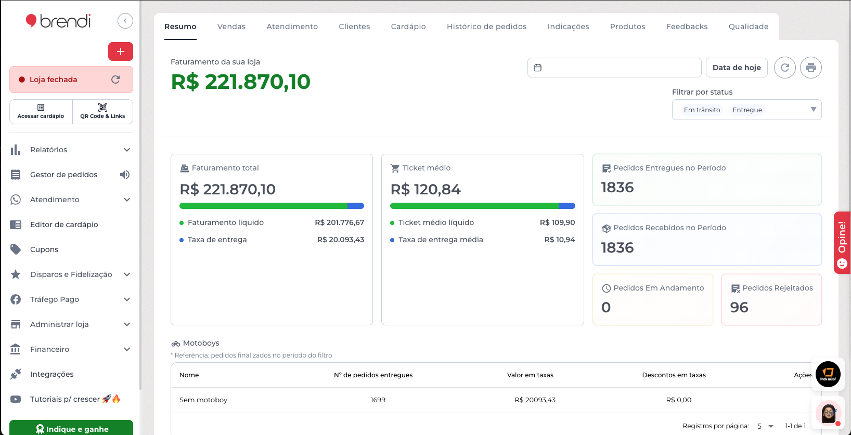Click the Administrar loja store icon

(x=16, y=324)
